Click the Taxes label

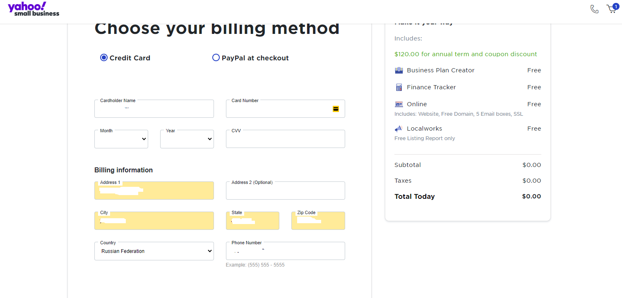click(403, 181)
